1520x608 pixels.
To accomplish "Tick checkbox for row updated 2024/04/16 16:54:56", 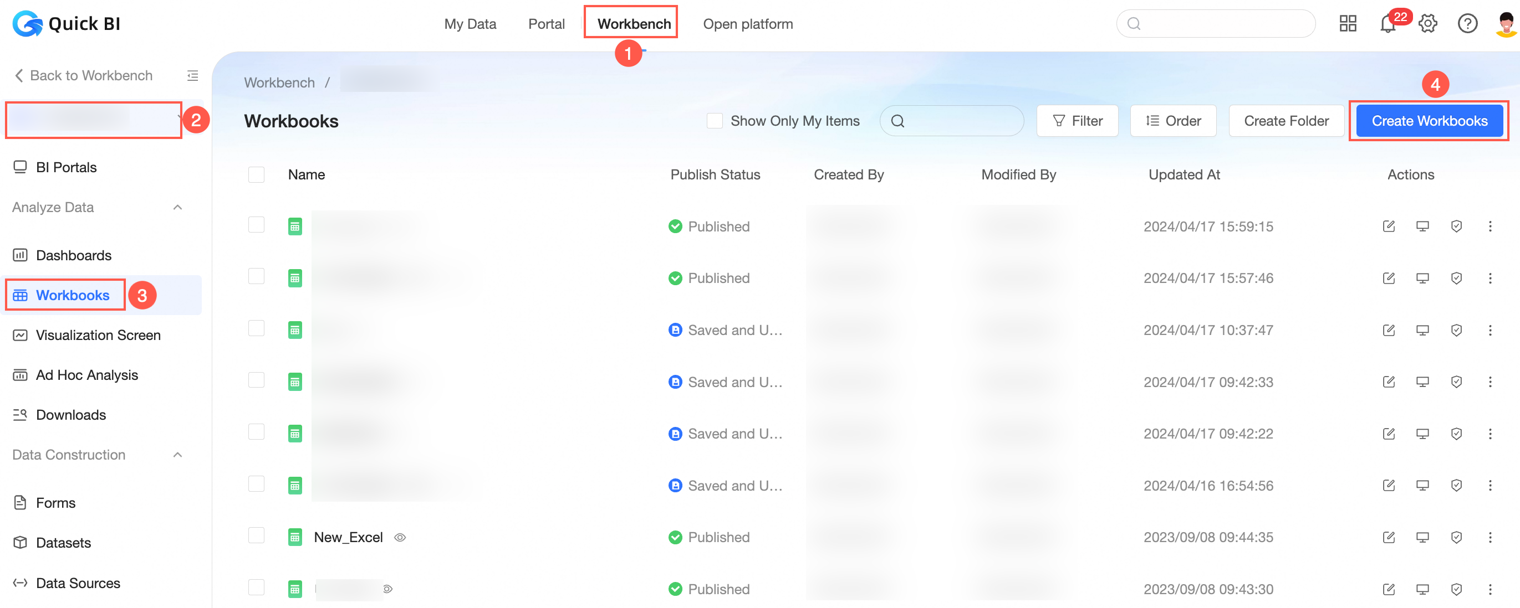I will coord(256,484).
